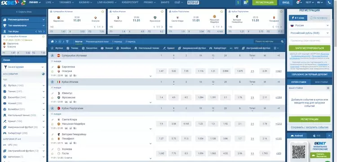Click the trophy breadcrumb icon

point(67,41)
